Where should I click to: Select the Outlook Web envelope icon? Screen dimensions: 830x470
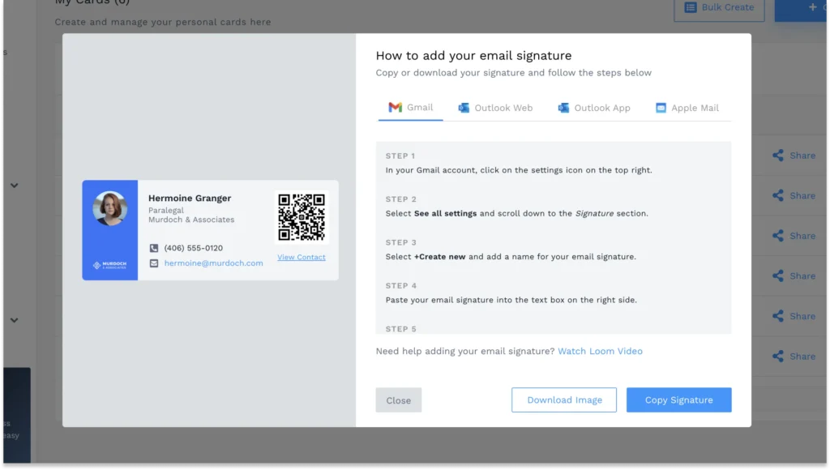464,106
